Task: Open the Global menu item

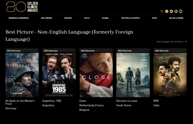Action: (105, 18)
